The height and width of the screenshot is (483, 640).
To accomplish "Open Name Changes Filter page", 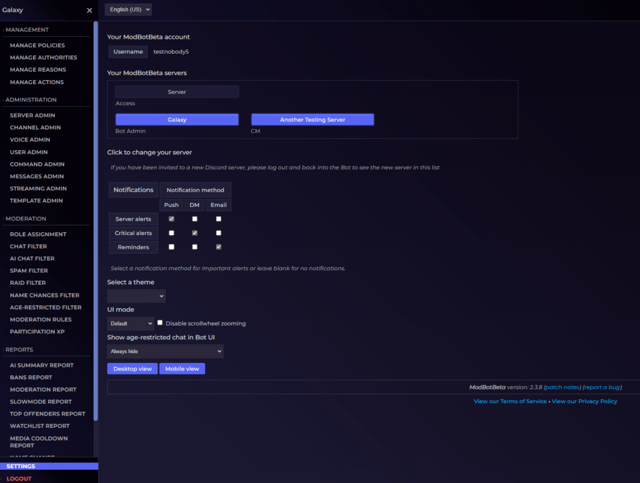I will [44, 296].
